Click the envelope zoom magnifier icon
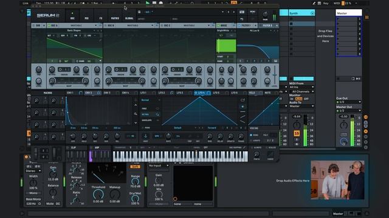The width and height of the screenshot is (389, 218). pos(136,114)
